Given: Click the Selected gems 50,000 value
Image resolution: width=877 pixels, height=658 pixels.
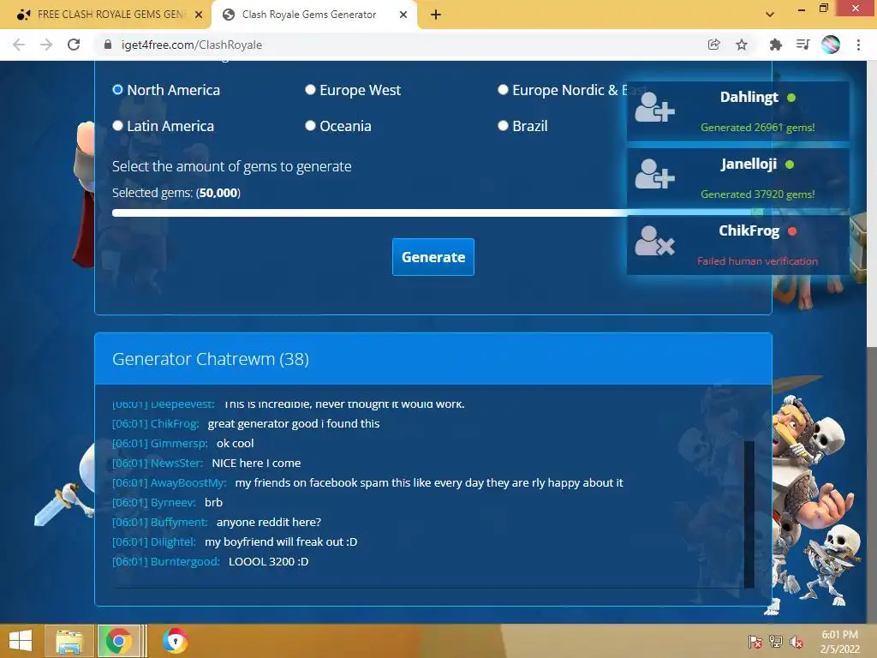Looking at the screenshot, I should click(218, 193).
